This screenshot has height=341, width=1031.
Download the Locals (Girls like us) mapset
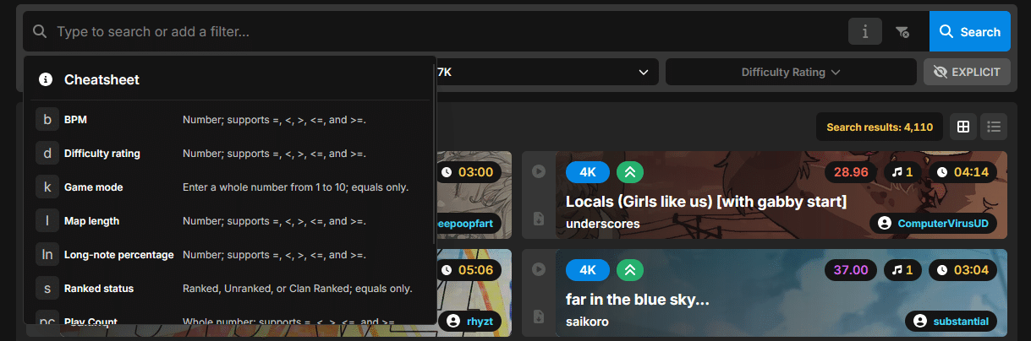pos(539,219)
